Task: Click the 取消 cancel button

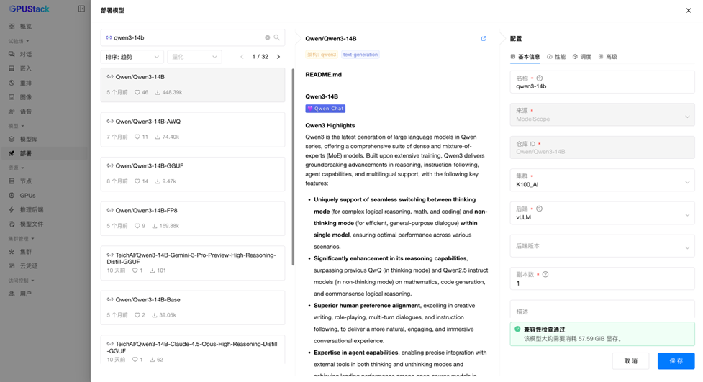Action: pyautogui.click(x=630, y=361)
